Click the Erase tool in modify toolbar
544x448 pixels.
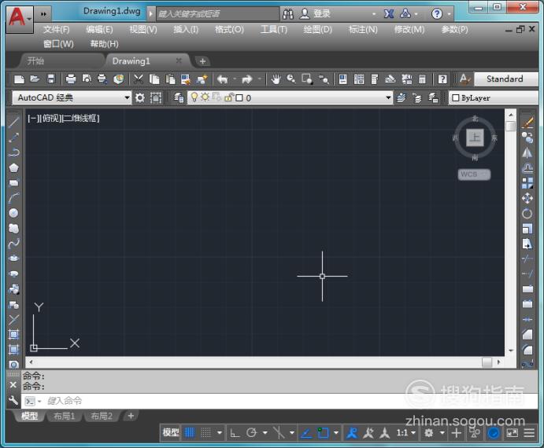[527, 123]
